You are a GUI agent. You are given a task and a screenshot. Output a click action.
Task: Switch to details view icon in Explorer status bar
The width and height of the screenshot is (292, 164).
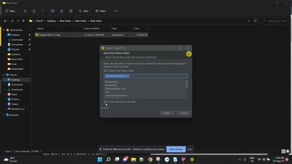[283, 151]
